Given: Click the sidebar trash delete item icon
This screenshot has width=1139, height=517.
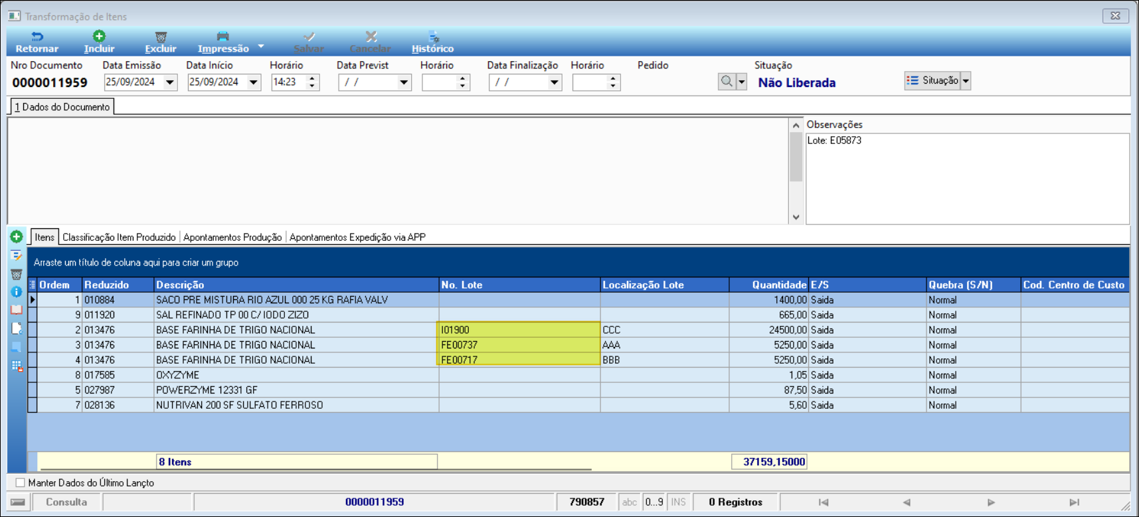Looking at the screenshot, I should click(x=17, y=274).
